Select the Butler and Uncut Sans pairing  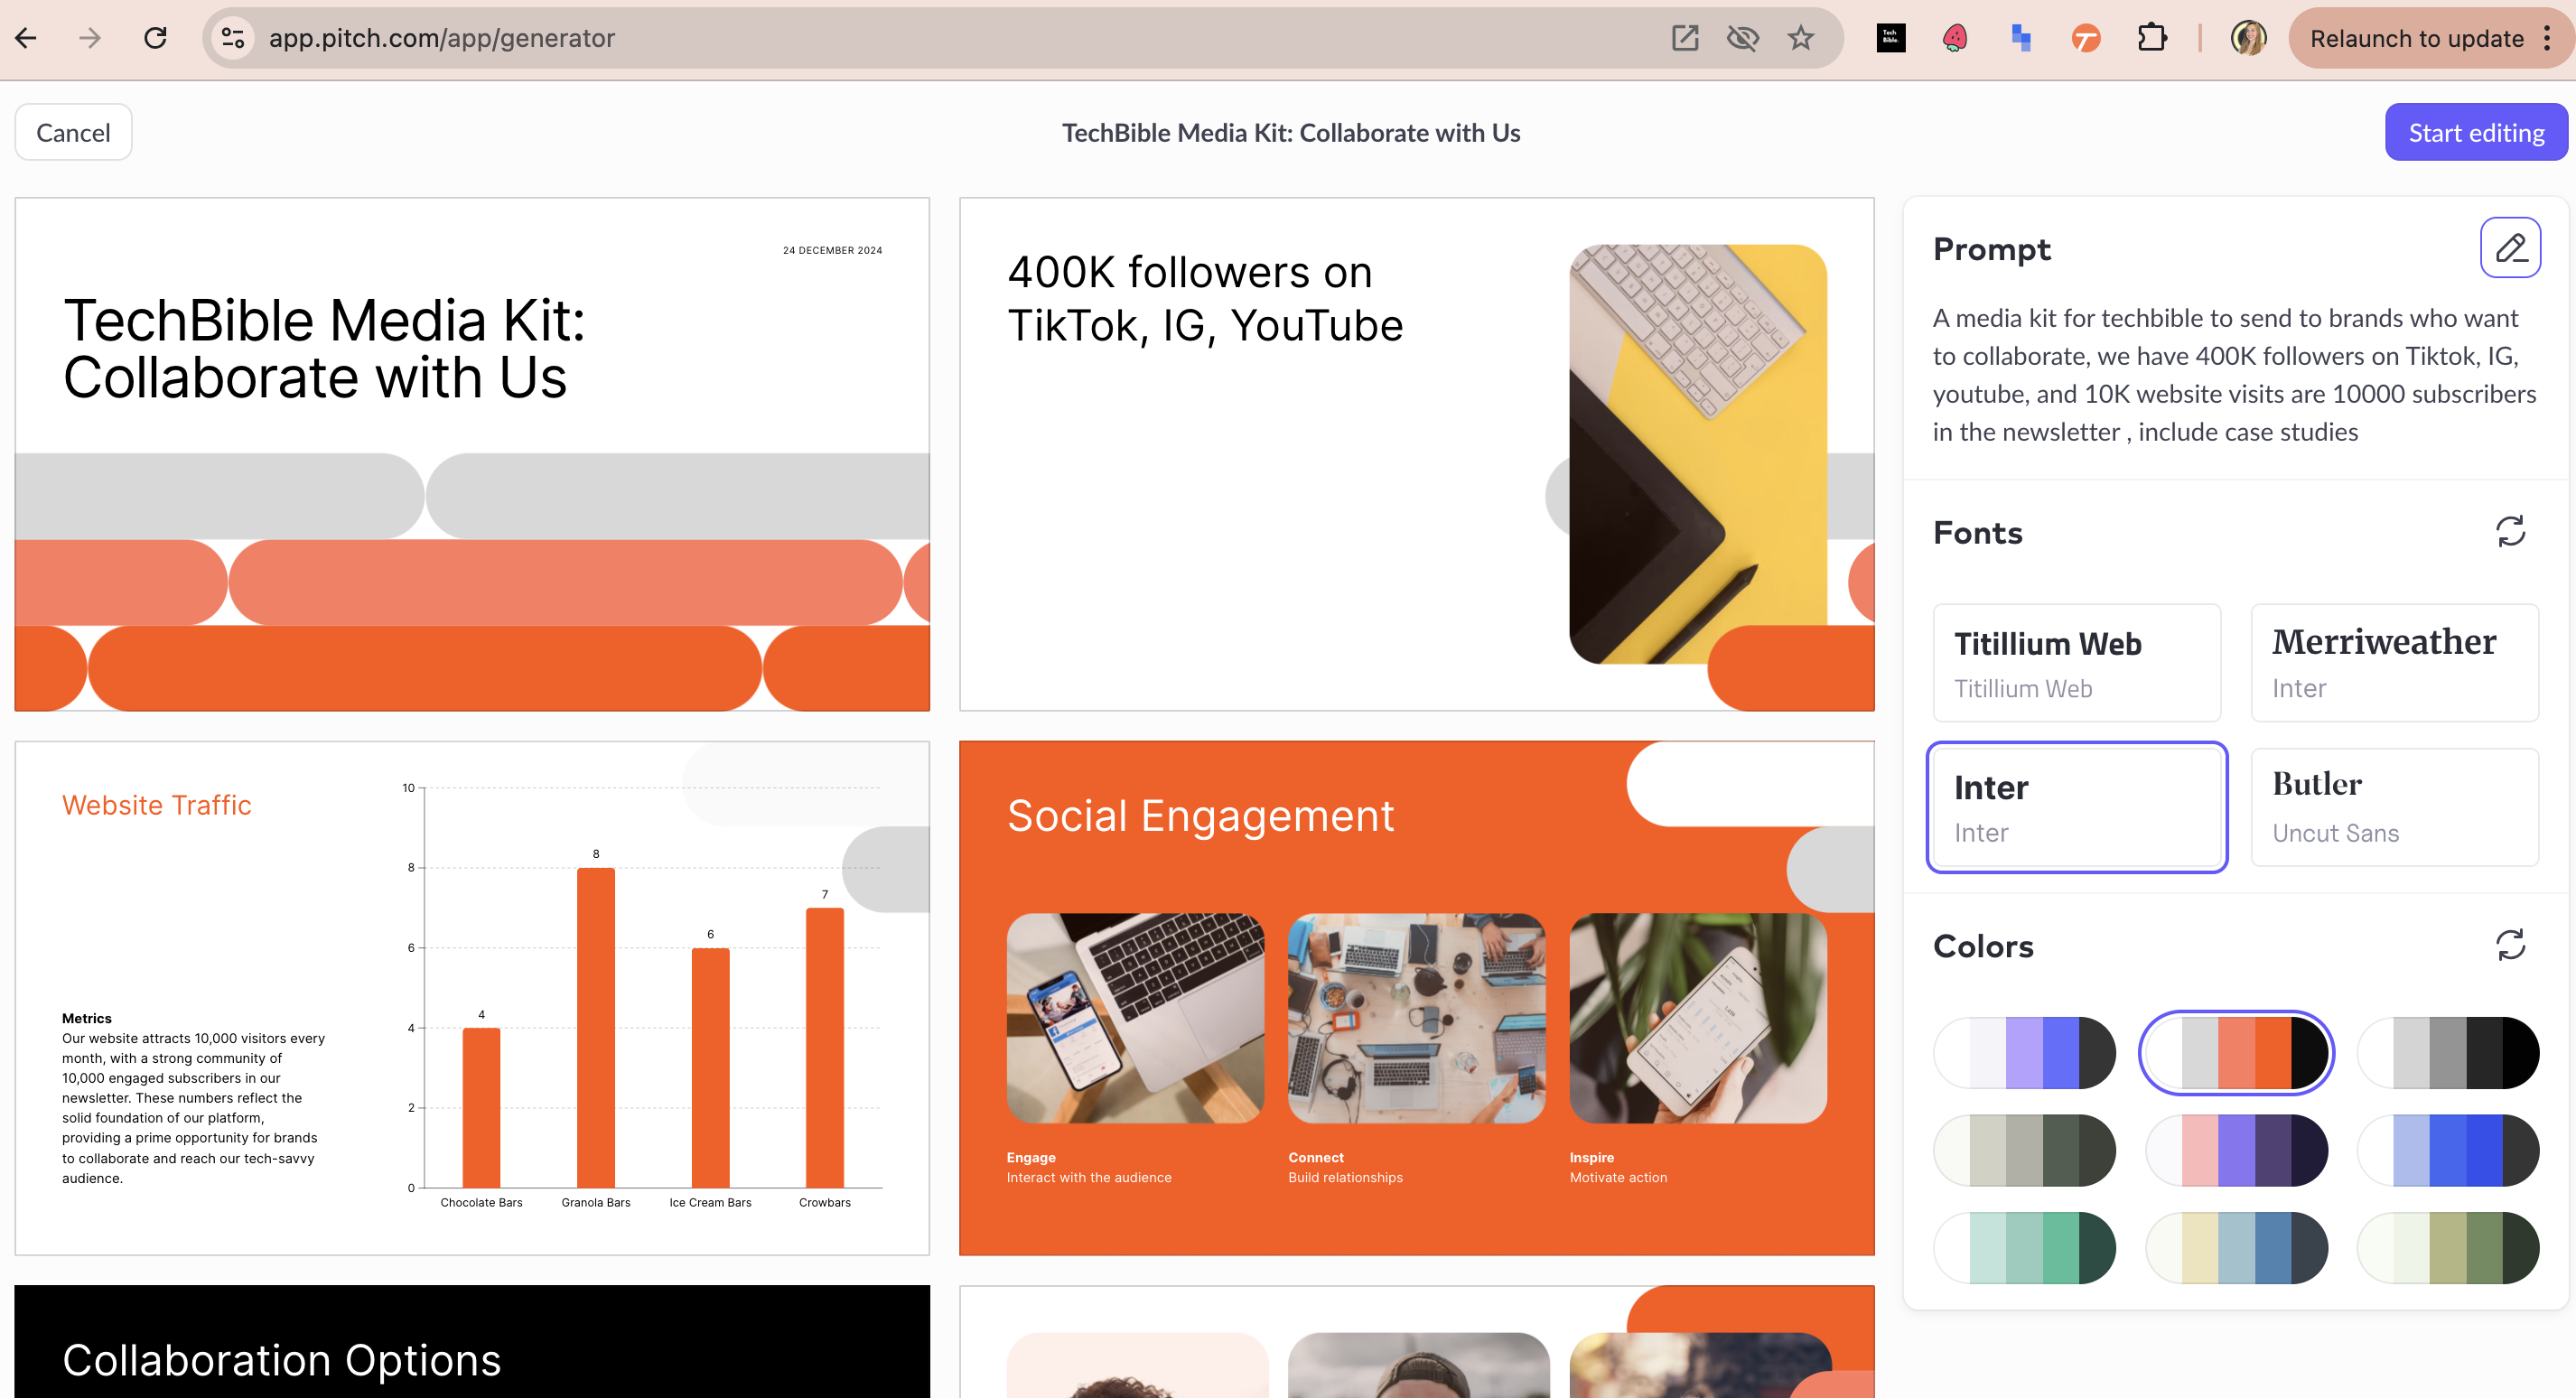[x=2395, y=807]
